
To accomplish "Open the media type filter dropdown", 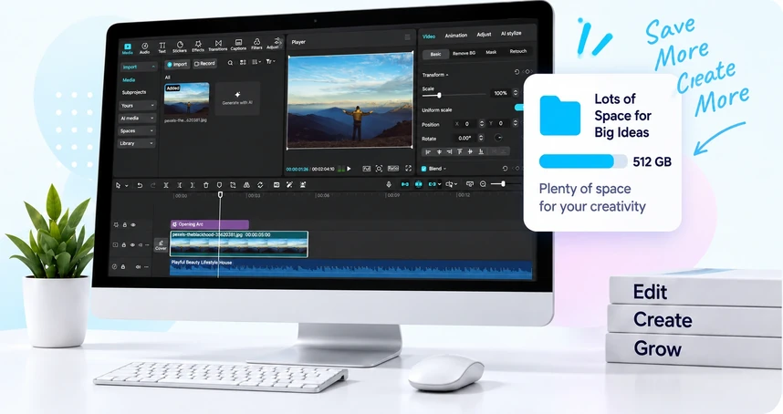I will click(270, 61).
